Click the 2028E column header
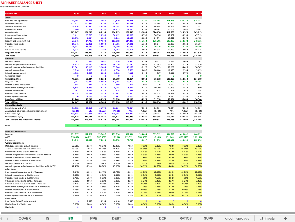The image size is (295, 222). [x=199, y=14]
